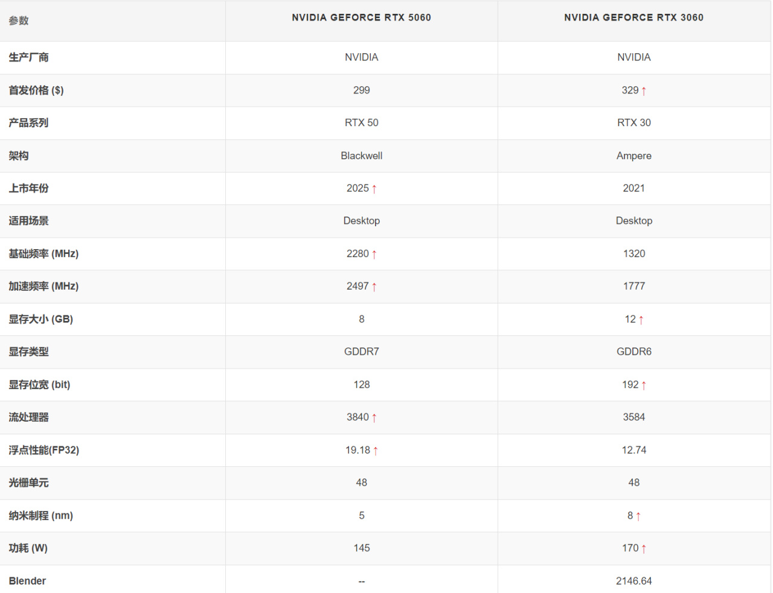
Task: Click the Ampere architecture cell
Action: coord(633,156)
